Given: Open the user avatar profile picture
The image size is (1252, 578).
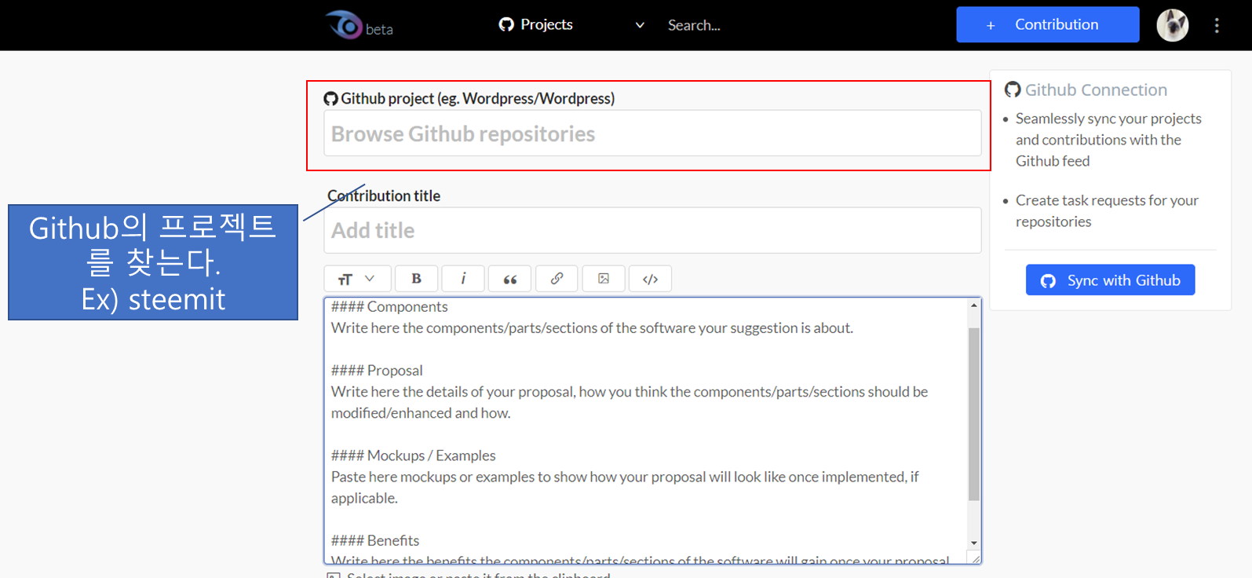Looking at the screenshot, I should [x=1172, y=25].
